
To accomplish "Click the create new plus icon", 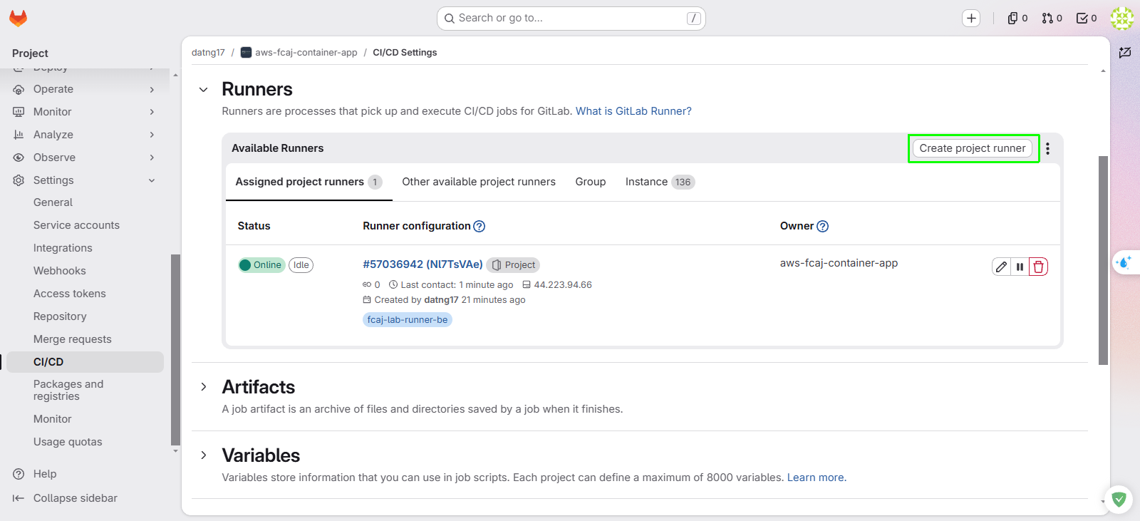I will (x=971, y=19).
